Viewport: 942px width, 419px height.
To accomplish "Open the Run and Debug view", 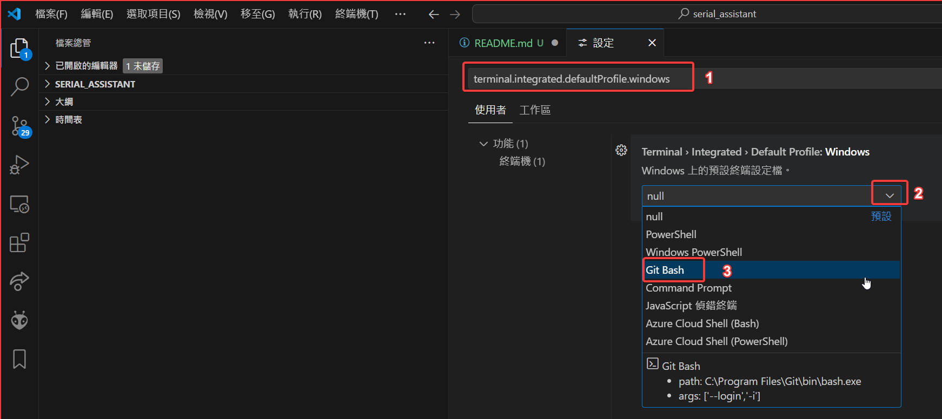I will tap(19, 165).
